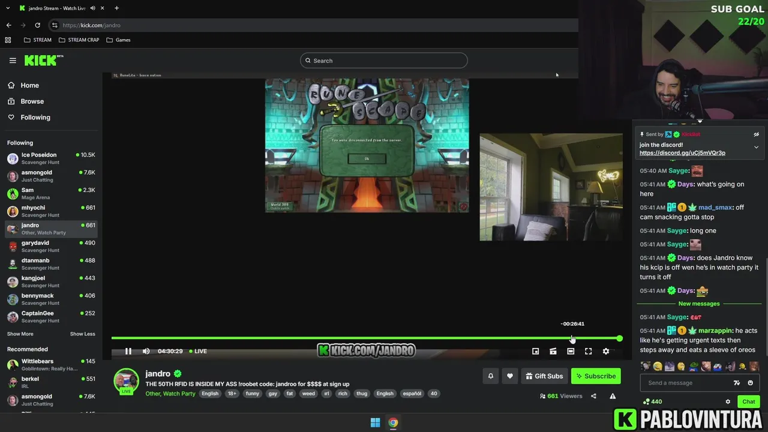The height and width of the screenshot is (432, 768).
Task: Open the discord.gg invite link
Action: click(682, 153)
